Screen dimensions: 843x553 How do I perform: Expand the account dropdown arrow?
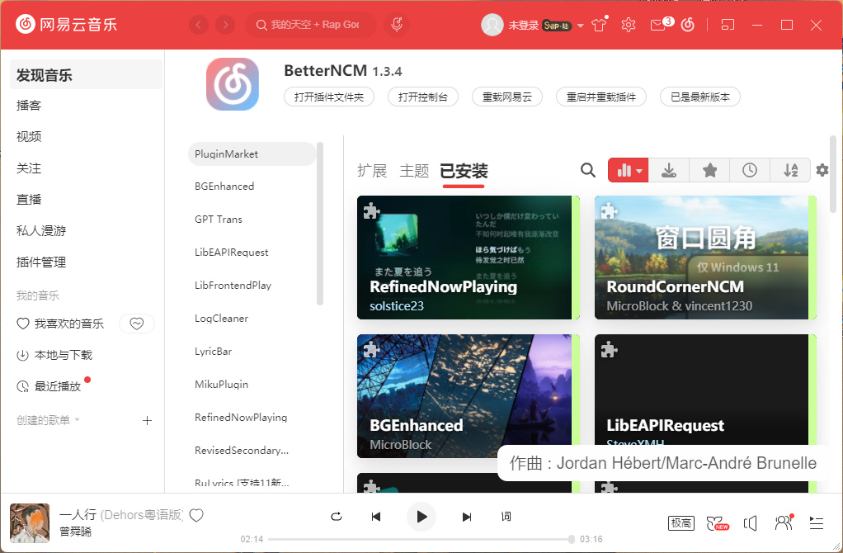pyautogui.click(x=580, y=26)
